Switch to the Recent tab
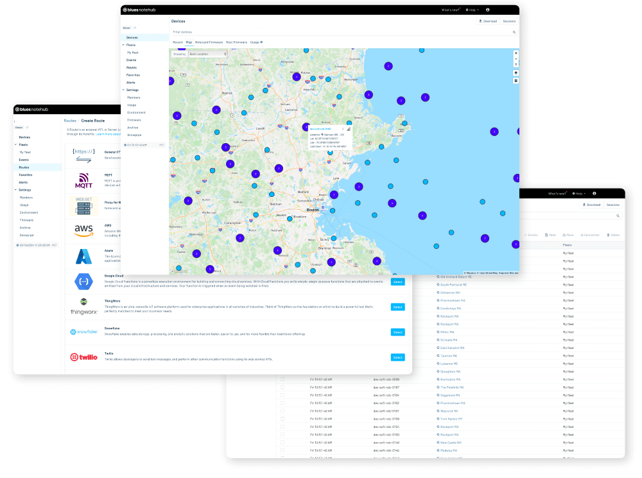 (178, 42)
